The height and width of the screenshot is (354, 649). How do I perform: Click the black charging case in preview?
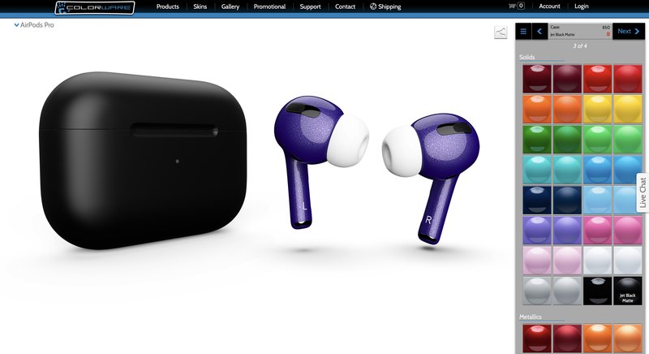tap(143, 161)
